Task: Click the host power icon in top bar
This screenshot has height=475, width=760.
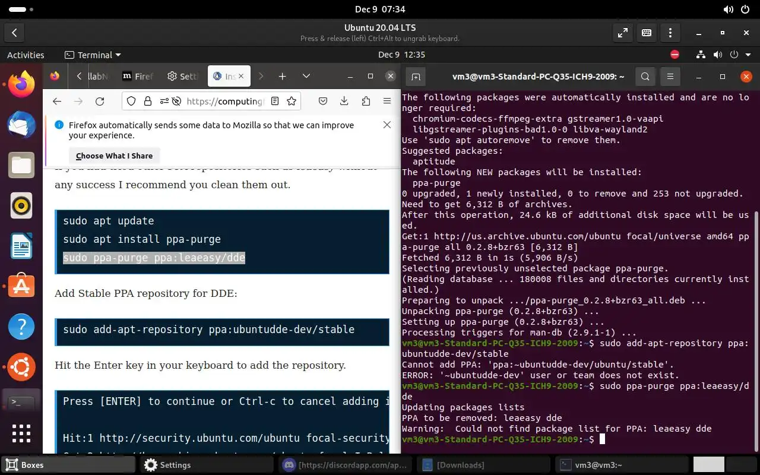Action: [745, 9]
